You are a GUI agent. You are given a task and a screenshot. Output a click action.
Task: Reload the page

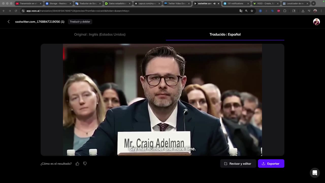[16, 11]
